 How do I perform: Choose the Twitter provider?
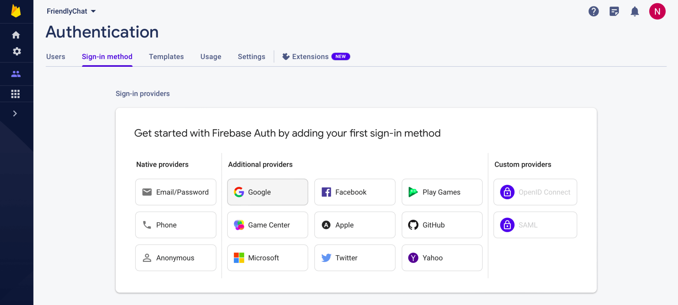point(355,258)
